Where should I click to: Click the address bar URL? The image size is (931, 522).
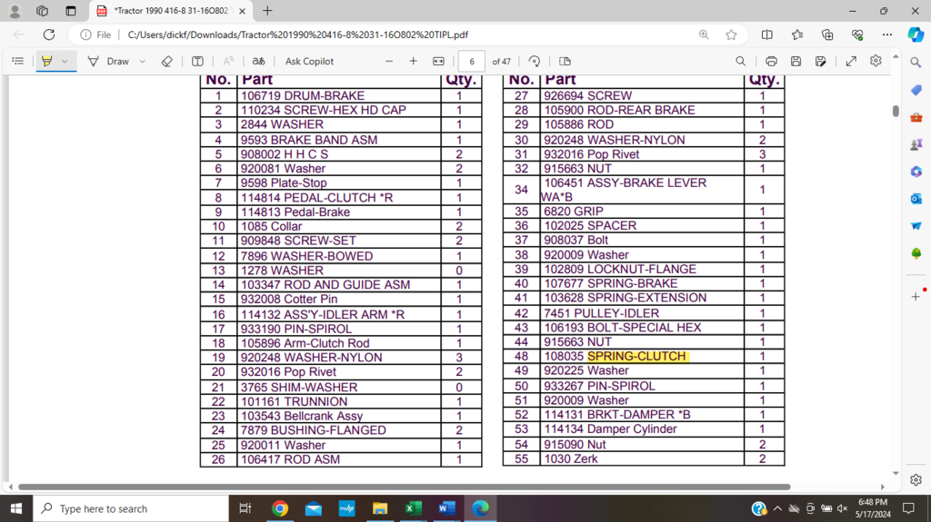coord(297,35)
